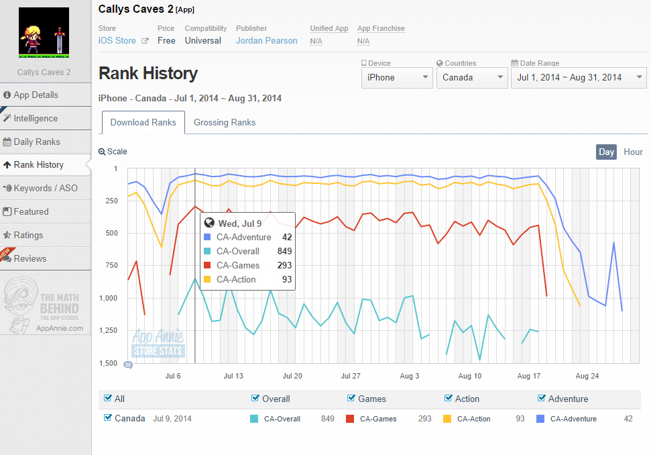Switch to the Grossing Ranks tab
651x455 pixels.
(225, 122)
